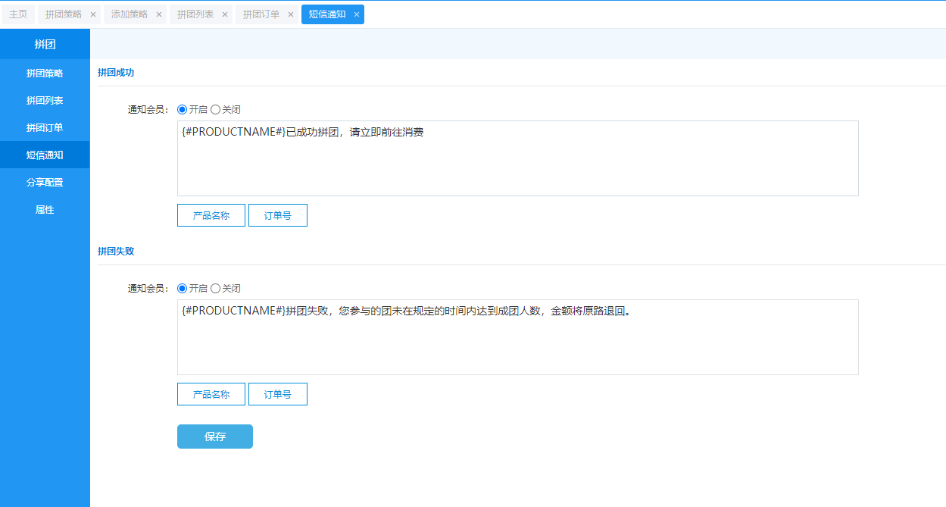Open 拼团订单 in the sidebar
946x507 pixels.
click(x=45, y=128)
